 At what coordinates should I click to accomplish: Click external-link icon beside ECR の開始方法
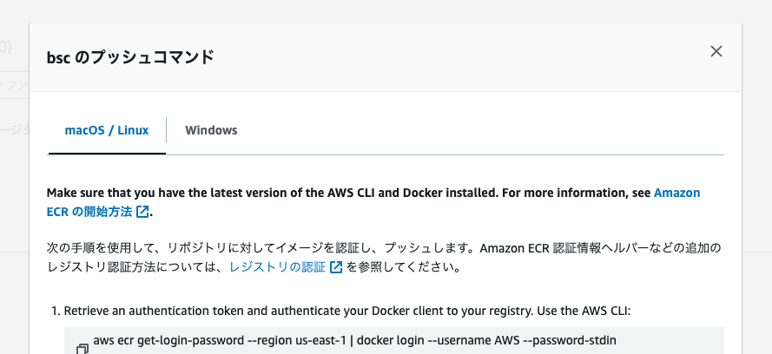click(x=142, y=211)
